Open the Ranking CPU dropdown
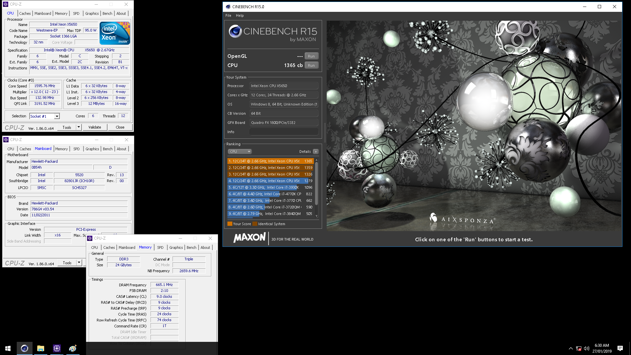Viewport: 631px width, 355px height. tap(240, 152)
